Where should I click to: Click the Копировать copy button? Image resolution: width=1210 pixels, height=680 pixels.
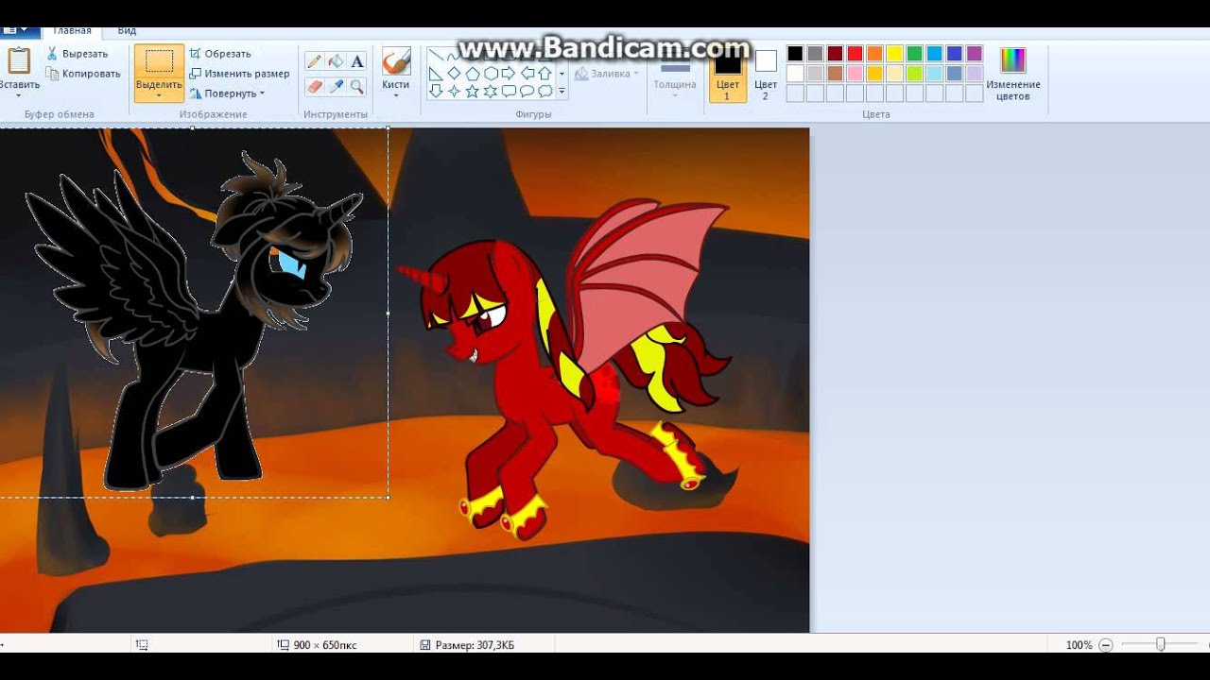pyautogui.click(x=83, y=74)
